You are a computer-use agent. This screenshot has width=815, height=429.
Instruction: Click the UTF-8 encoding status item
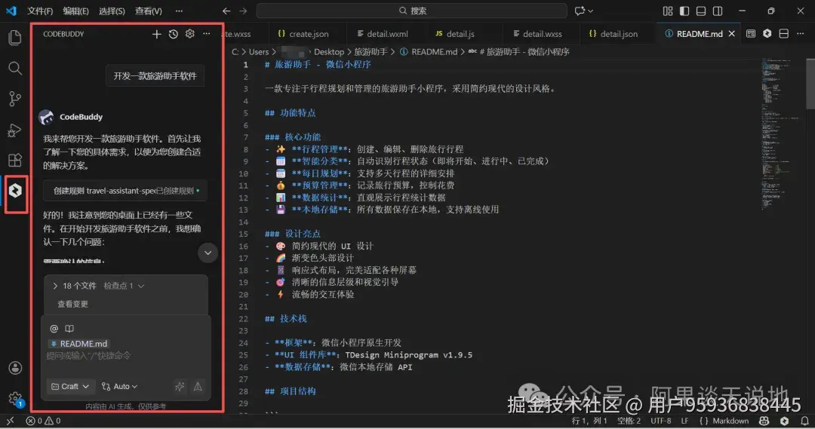(x=660, y=421)
